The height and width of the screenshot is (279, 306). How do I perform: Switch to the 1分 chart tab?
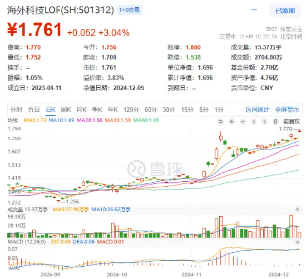tap(219, 109)
